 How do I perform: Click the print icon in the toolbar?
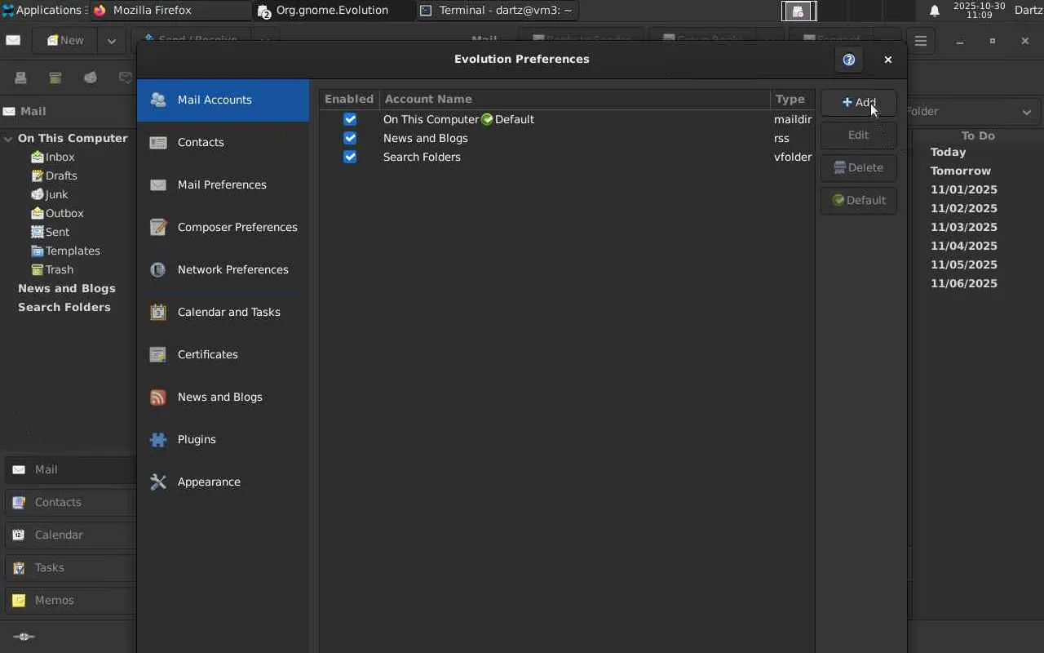point(21,78)
